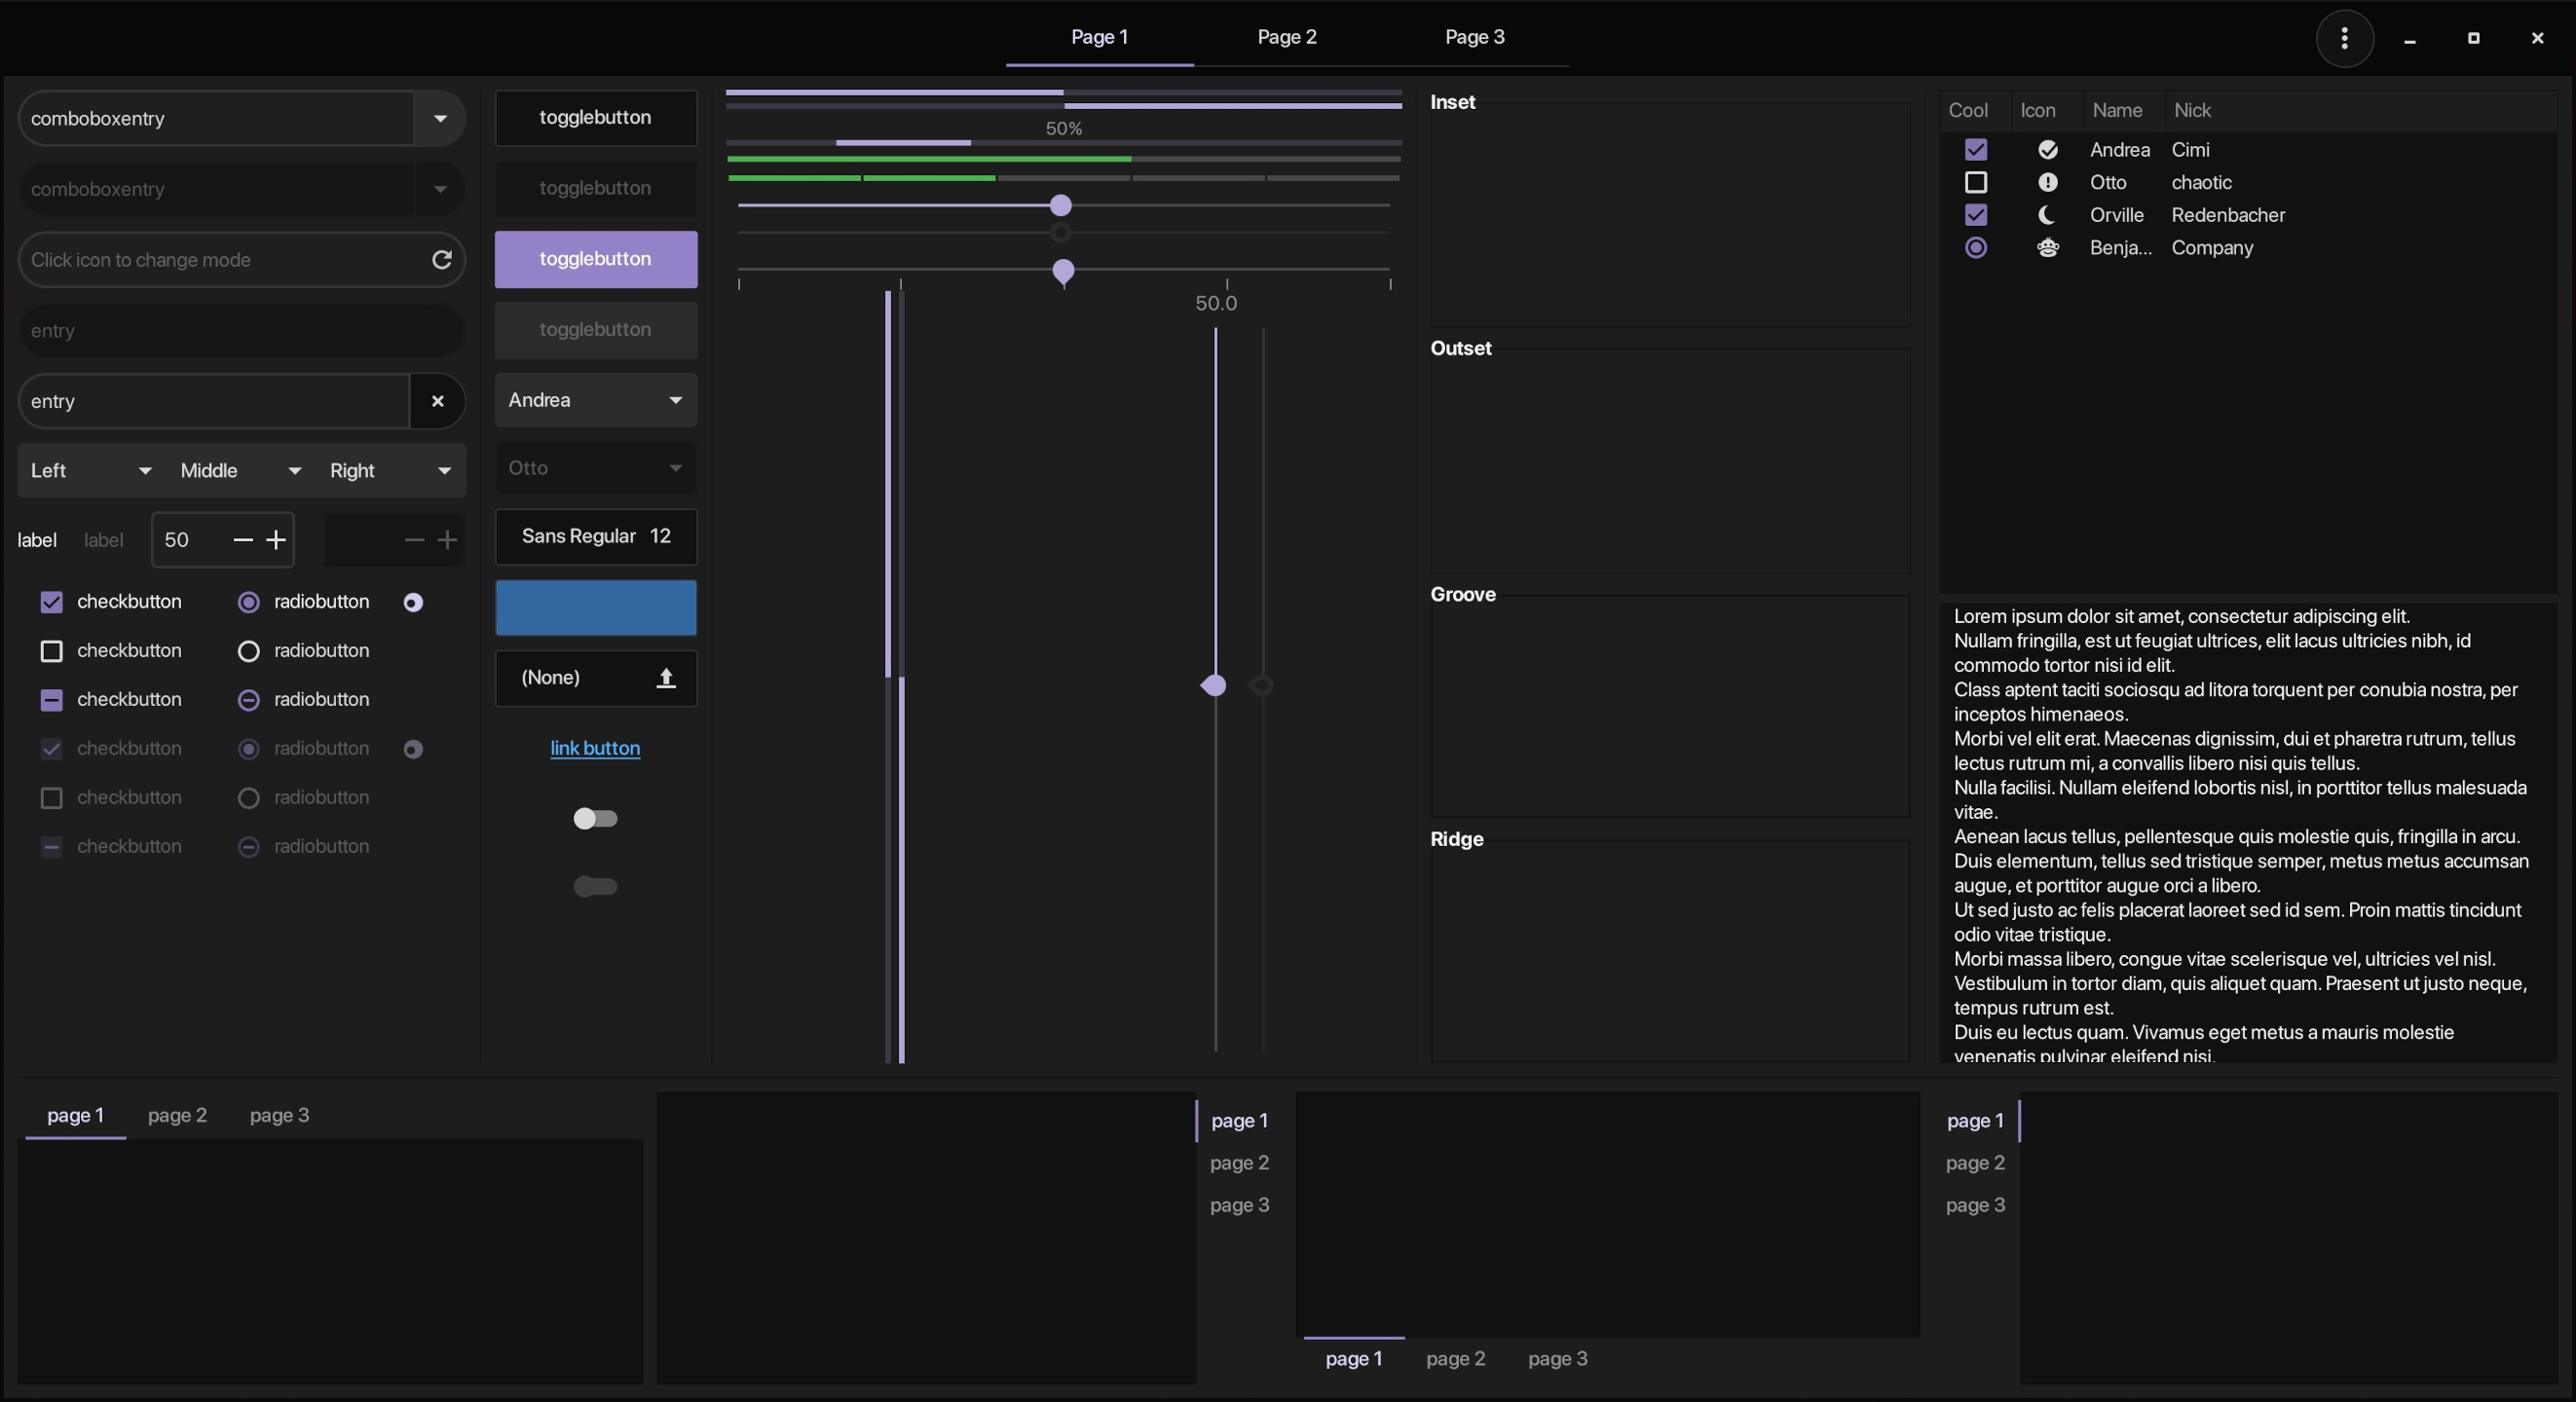The width and height of the screenshot is (2576, 1402).
Task: Open the Andrea combo box
Action: coord(595,400)
